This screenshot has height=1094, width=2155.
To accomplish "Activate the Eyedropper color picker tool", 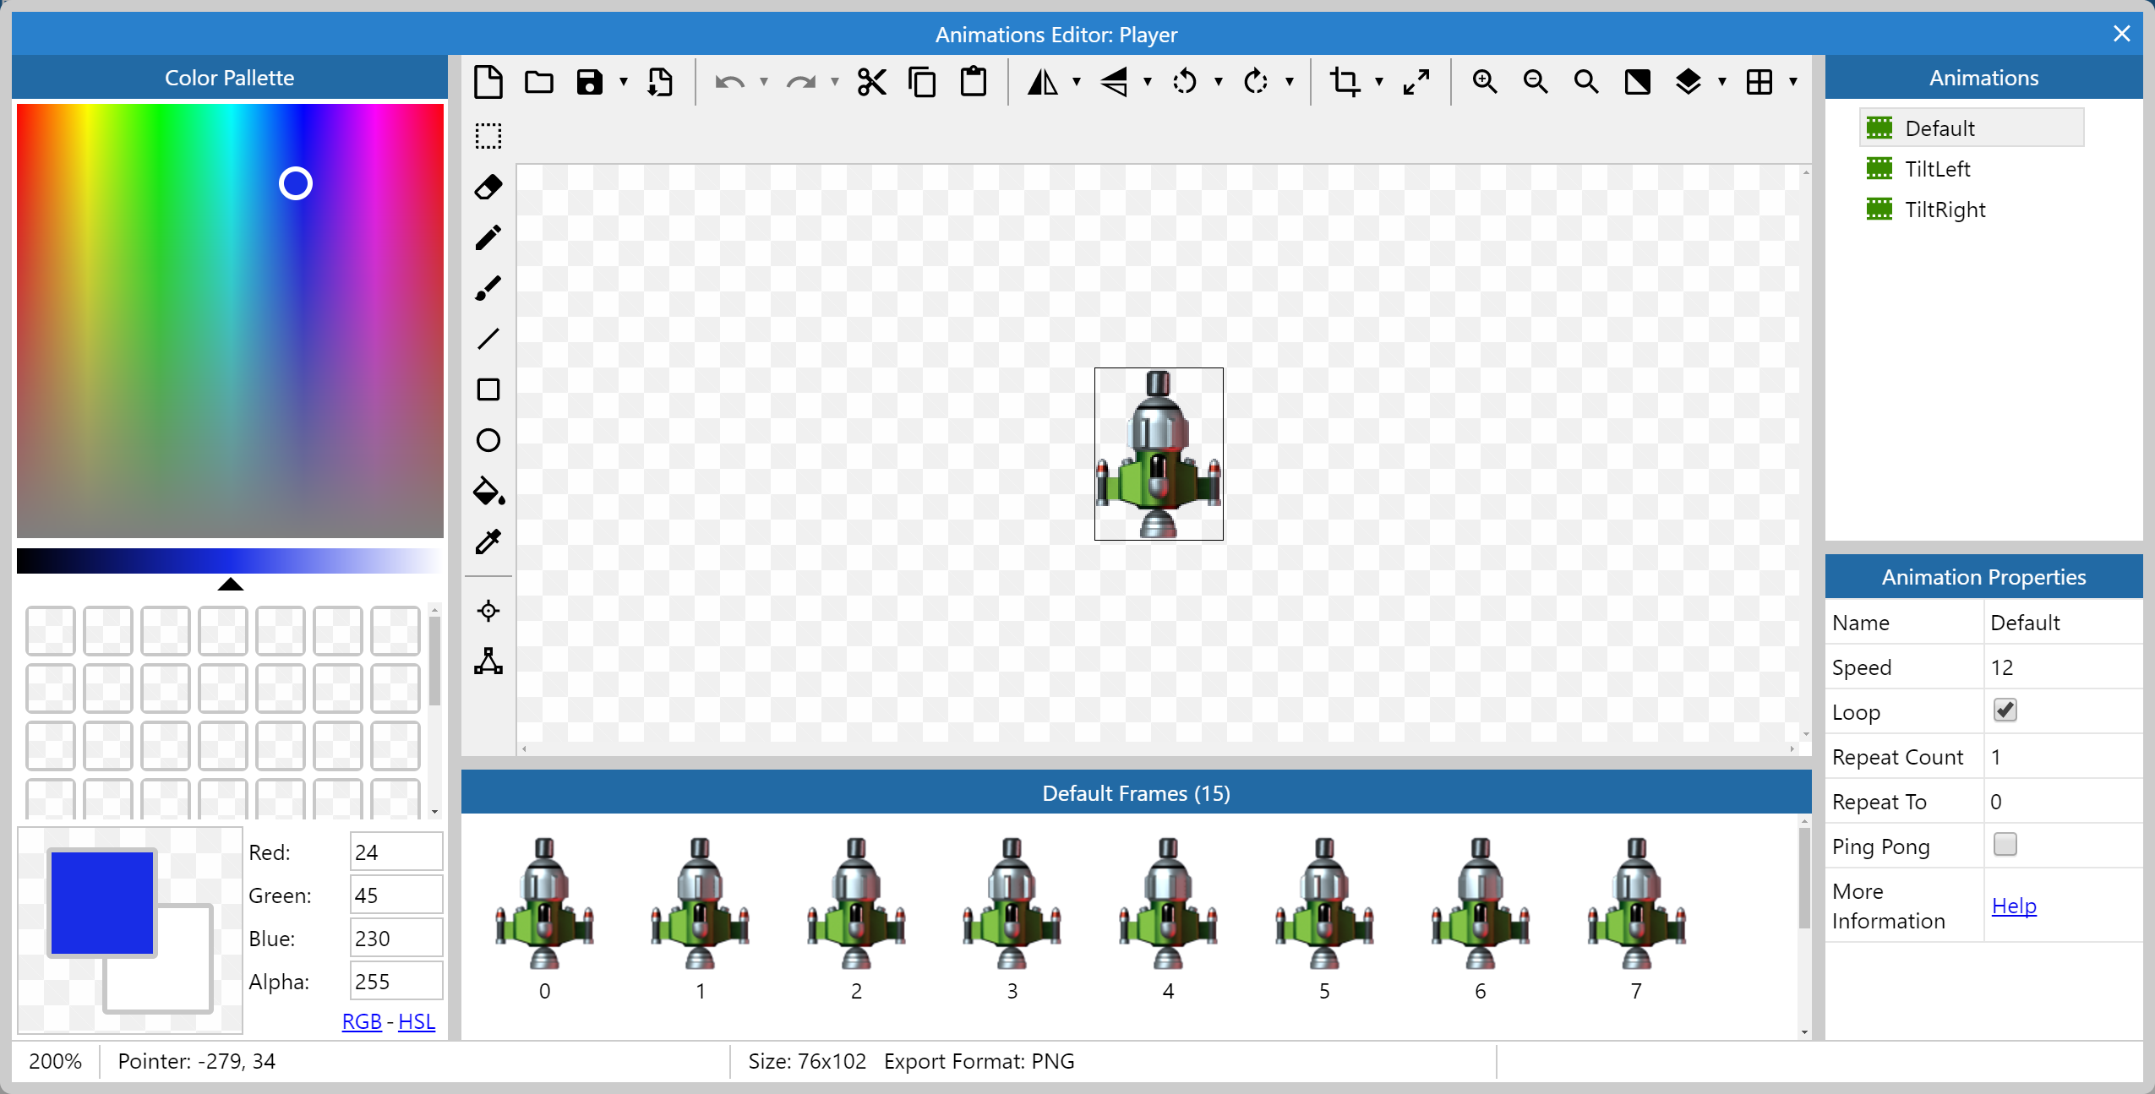I will pyautogui.click(x=488, y=542).
